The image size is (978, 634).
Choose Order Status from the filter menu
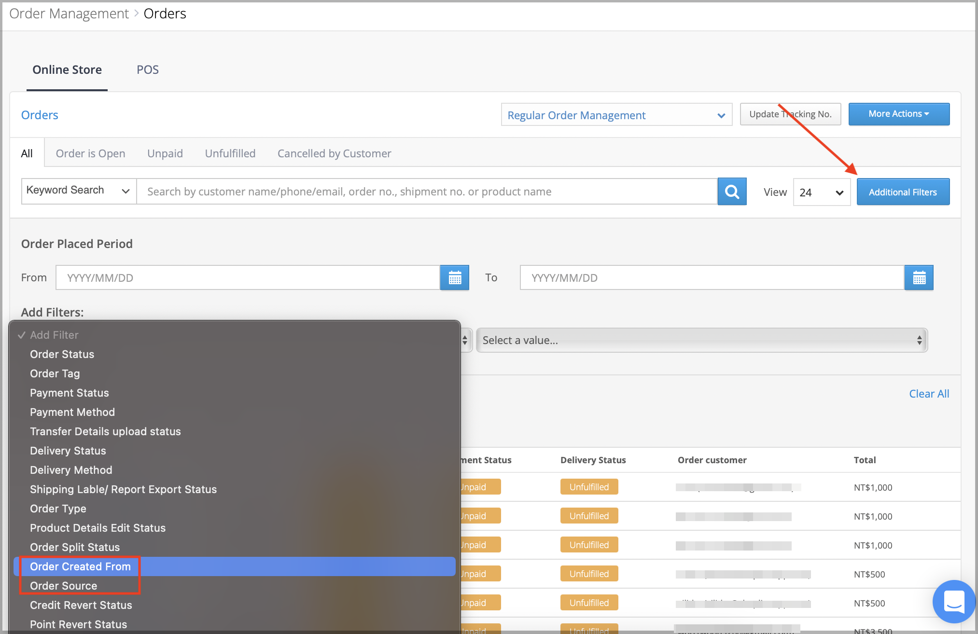click(x=62, y=354)
